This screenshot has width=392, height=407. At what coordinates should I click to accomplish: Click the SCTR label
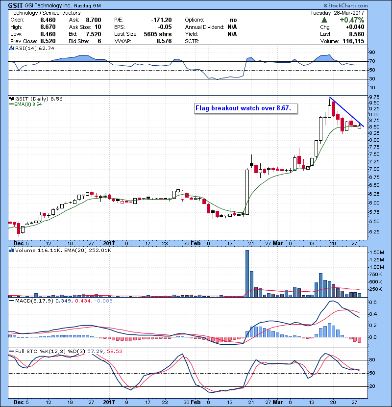192,41
